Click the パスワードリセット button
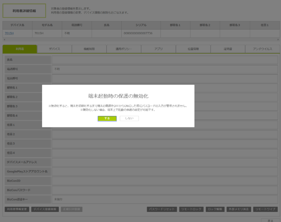 (x=162, y=209)
